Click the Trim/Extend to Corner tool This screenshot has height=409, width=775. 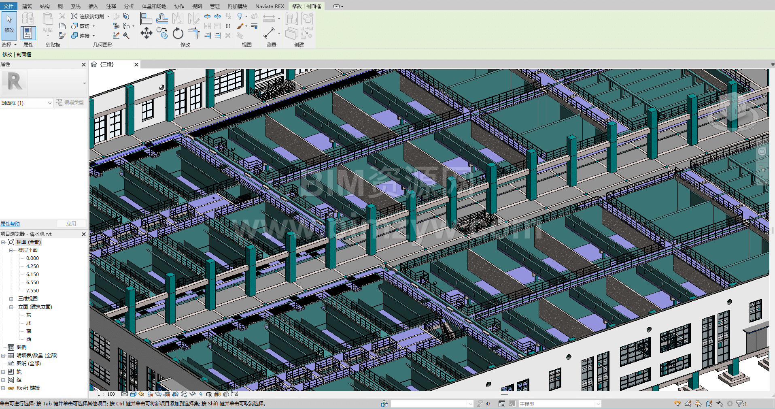(x=194, y=33)
